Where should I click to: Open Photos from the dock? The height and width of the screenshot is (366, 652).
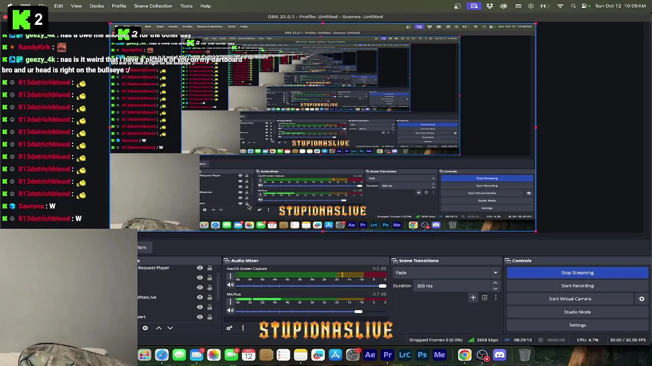tap(213, 355)
